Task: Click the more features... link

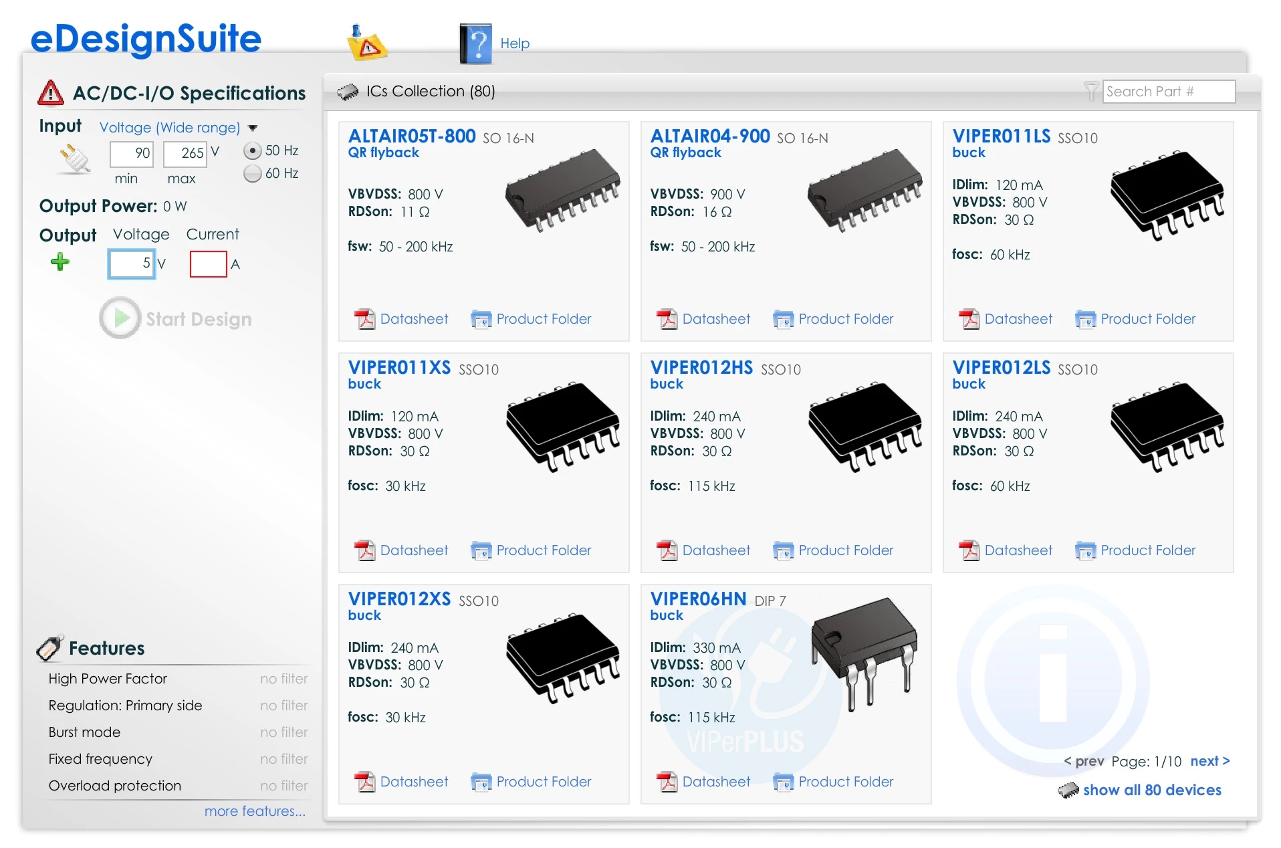Action: [255, 811]
